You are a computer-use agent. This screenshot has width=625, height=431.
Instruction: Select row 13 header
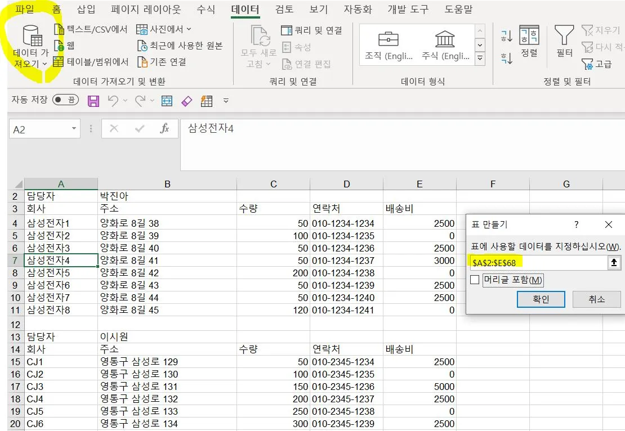coord(16,337)
